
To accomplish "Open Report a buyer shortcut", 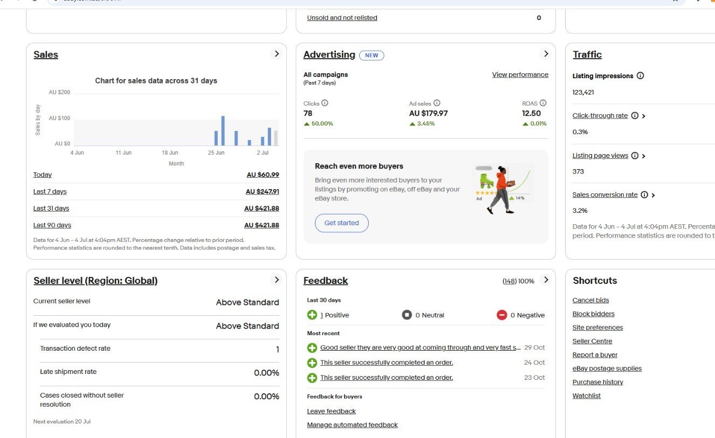I will pyautogui.click(x=595, y=355).
